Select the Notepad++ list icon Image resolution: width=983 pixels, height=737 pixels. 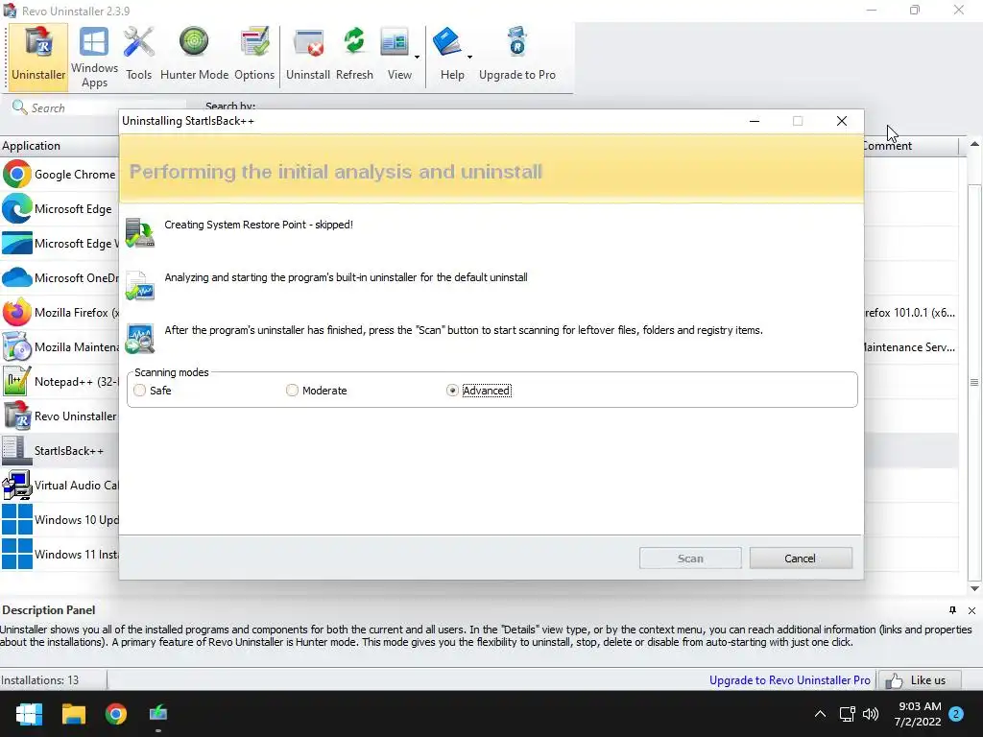point(17,381)
